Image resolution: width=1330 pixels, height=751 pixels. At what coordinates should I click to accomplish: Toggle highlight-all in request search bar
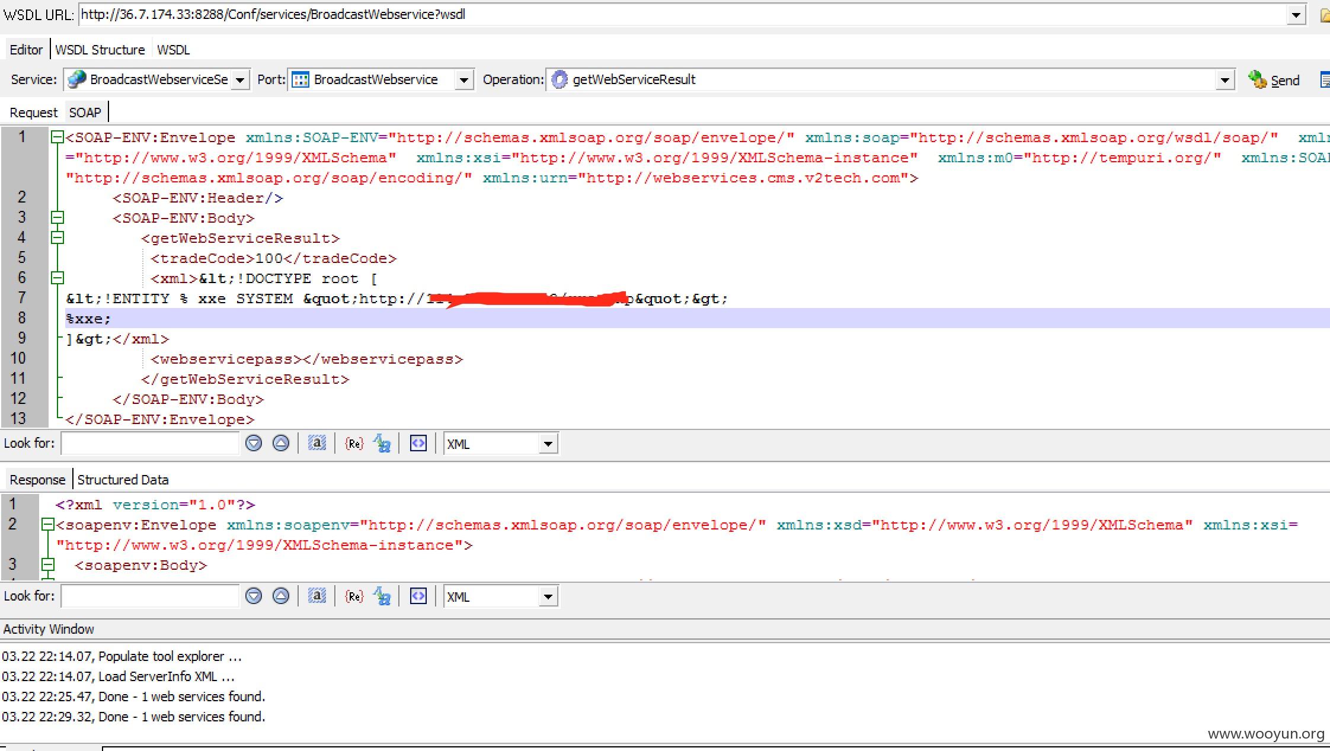(317, 443)
